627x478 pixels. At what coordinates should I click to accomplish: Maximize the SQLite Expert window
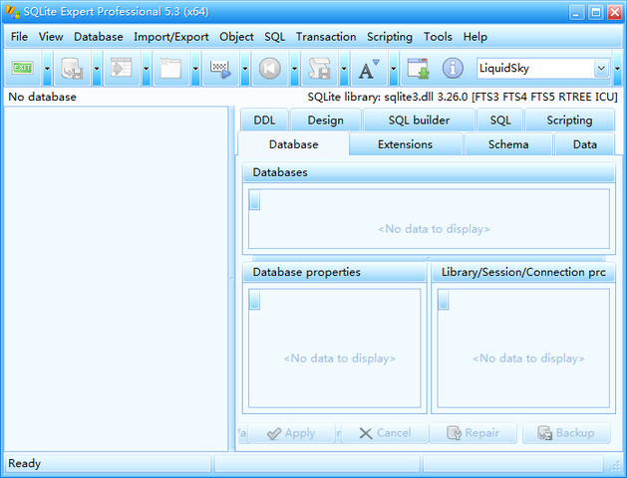pyautogui.click(x=595, y=12)
